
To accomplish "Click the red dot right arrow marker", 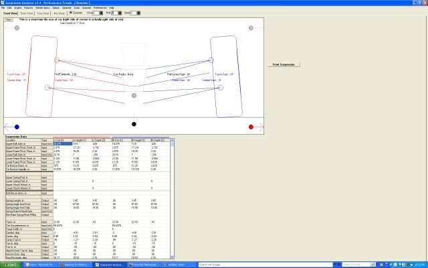I will [x=251, y=127].
